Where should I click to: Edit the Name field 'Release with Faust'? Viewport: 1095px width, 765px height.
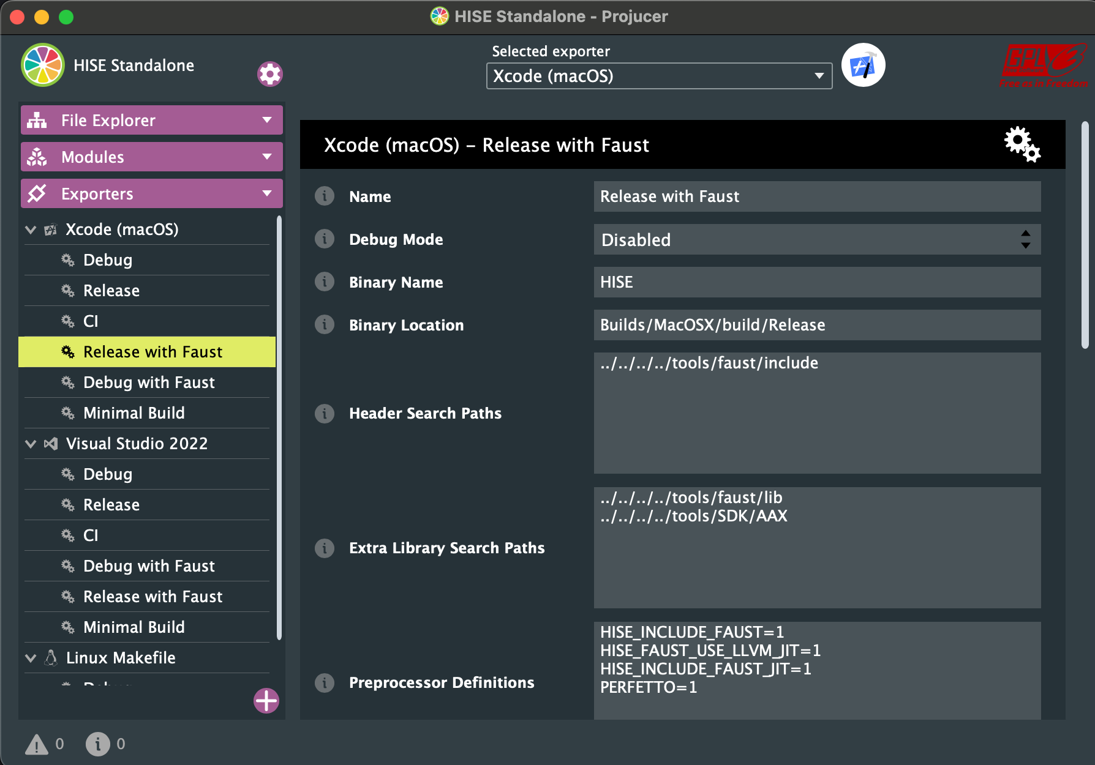coord(817,196)
